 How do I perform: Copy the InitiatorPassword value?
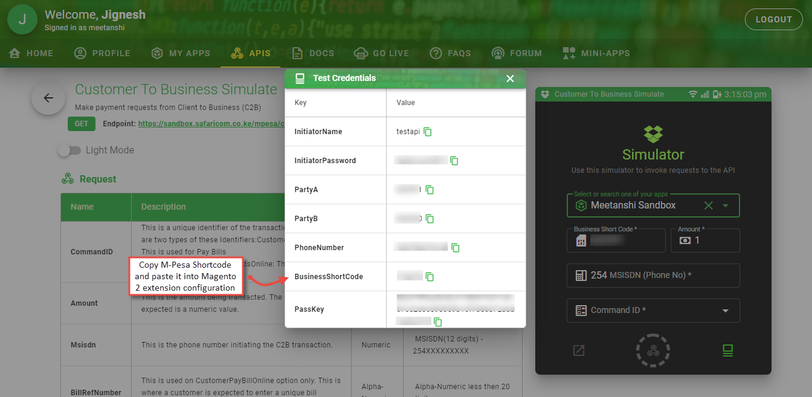pos(454,161)
